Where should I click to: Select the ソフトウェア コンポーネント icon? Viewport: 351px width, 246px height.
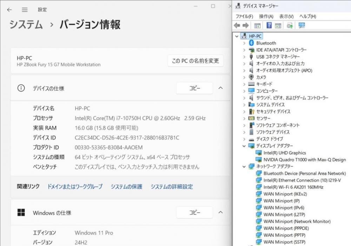point(252,125)
